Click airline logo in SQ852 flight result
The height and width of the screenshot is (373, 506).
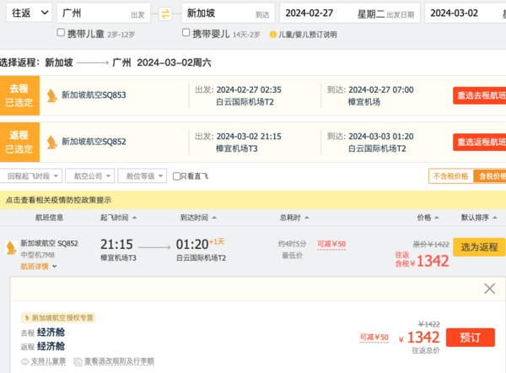point(11,248)
